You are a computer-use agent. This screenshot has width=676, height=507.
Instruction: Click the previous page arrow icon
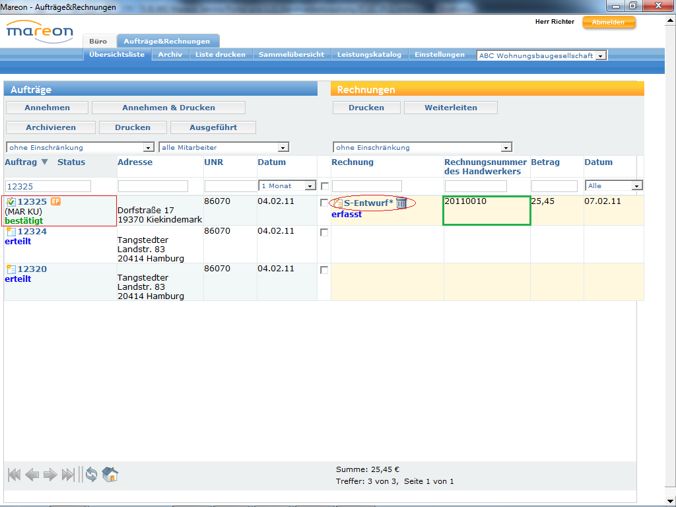coord(32,475)
